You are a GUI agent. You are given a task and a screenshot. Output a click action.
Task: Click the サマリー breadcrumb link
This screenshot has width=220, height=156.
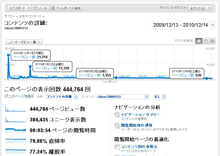(10, 16)
